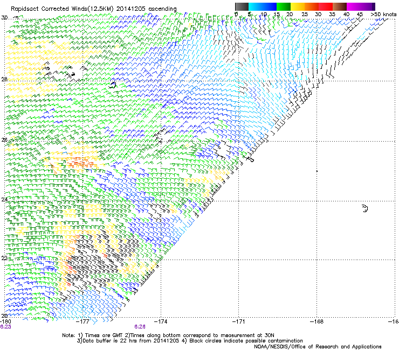Click the island outline just below the 28N line
Screen dimensions: 399x350
113,85
